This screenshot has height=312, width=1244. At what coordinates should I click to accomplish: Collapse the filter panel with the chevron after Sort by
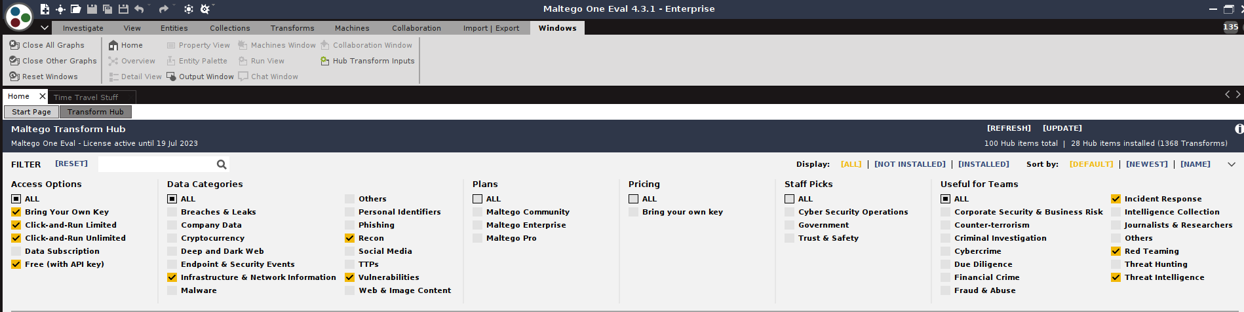(x=1232, y=164)
